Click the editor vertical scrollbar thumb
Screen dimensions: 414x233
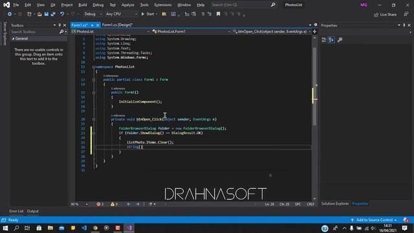[x=314, y=86]
